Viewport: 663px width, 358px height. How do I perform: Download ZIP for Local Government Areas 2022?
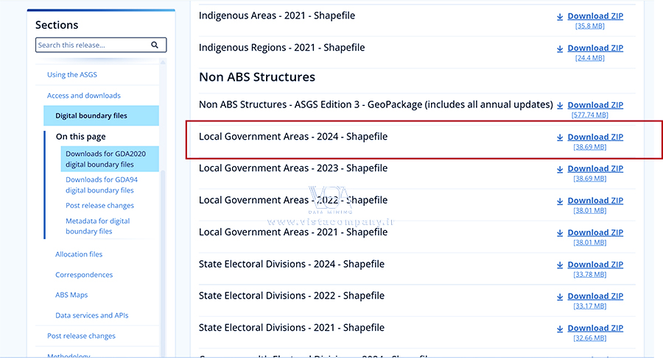[594, 201]
